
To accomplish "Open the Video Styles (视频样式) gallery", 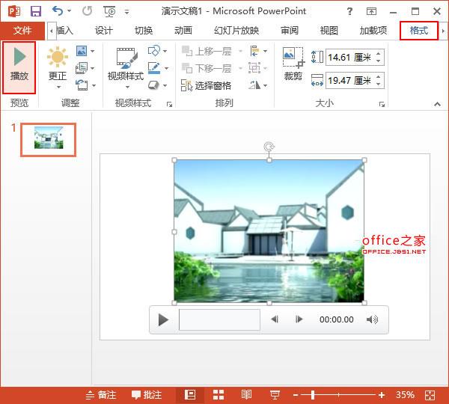I will 126,67.
